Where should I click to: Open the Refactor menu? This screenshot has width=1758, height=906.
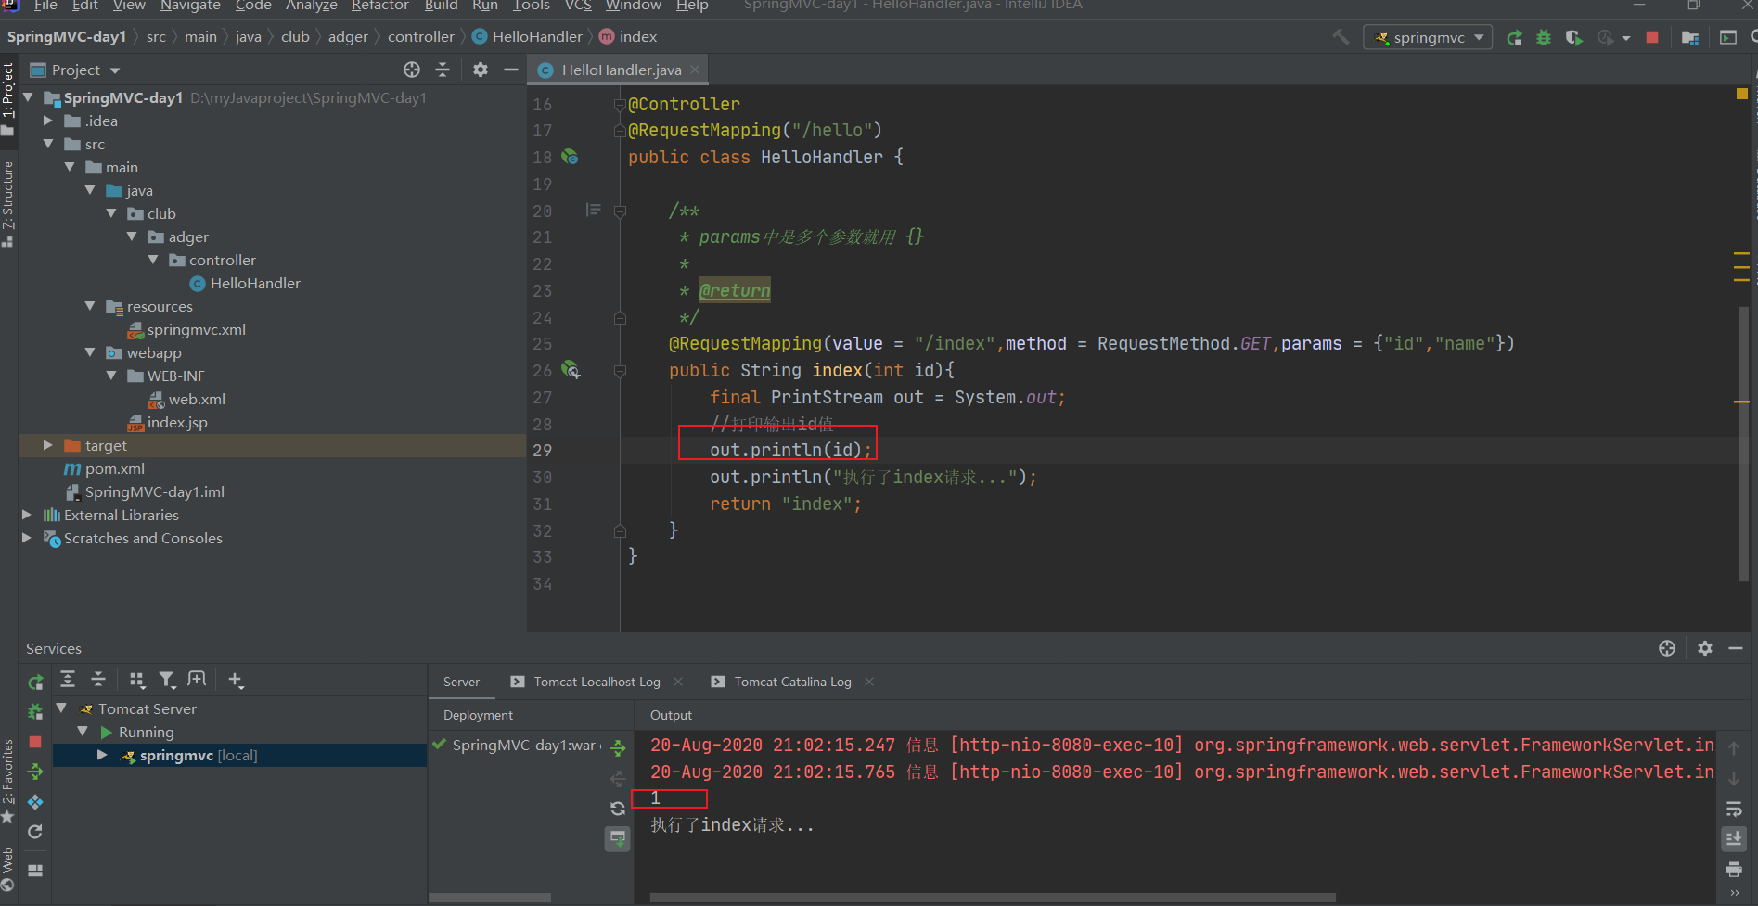tap(379, 6)
